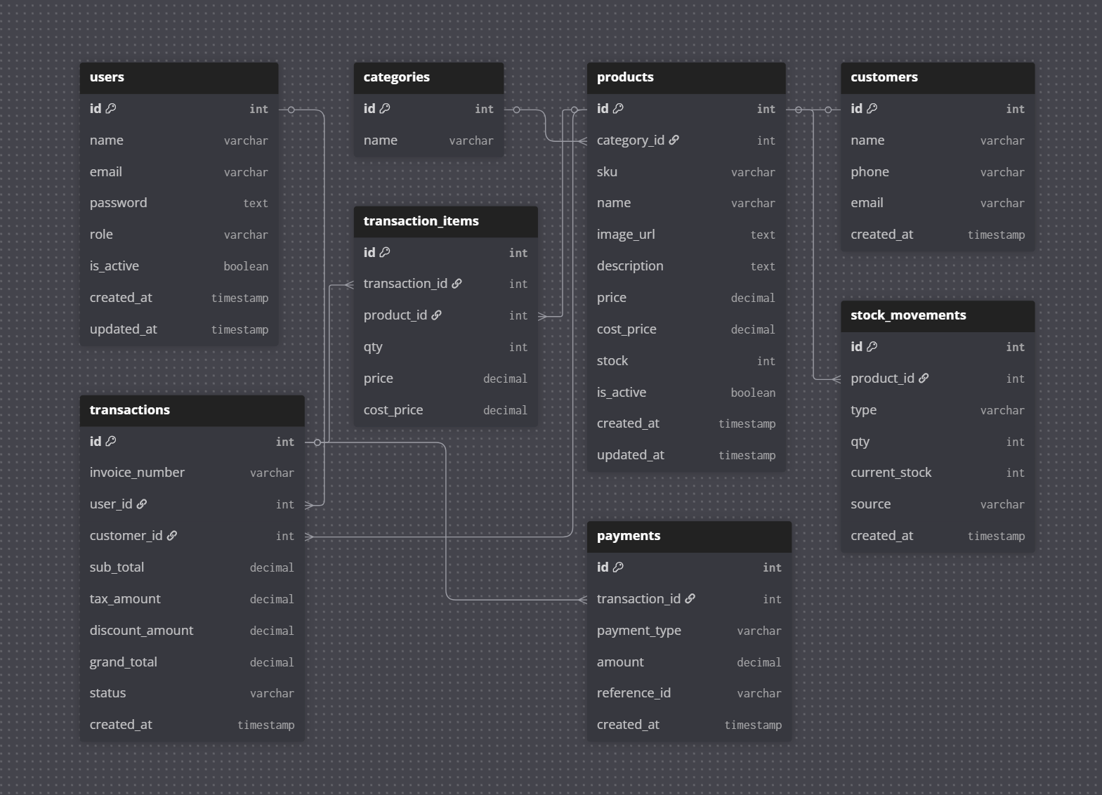Click the invoice_number column in transactions

pyautogui.click(x=137, y=473)
